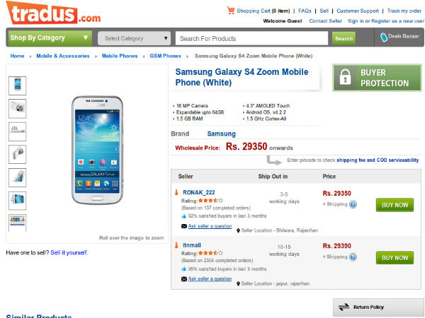Viewport: 425px width, 318px height.
Task: Open the Mobile Phones breadcrumb
Action: pyautogui.click(x=119, y=55)
